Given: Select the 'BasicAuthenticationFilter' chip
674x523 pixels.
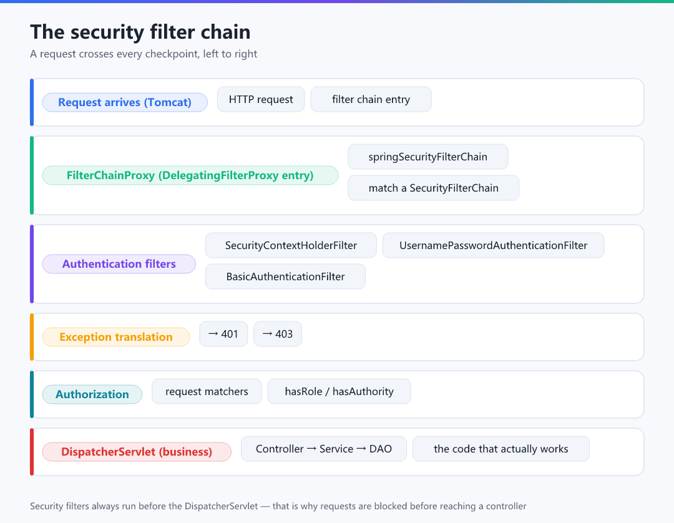Looking at the screenshot, I should click(x=285, y=276).
